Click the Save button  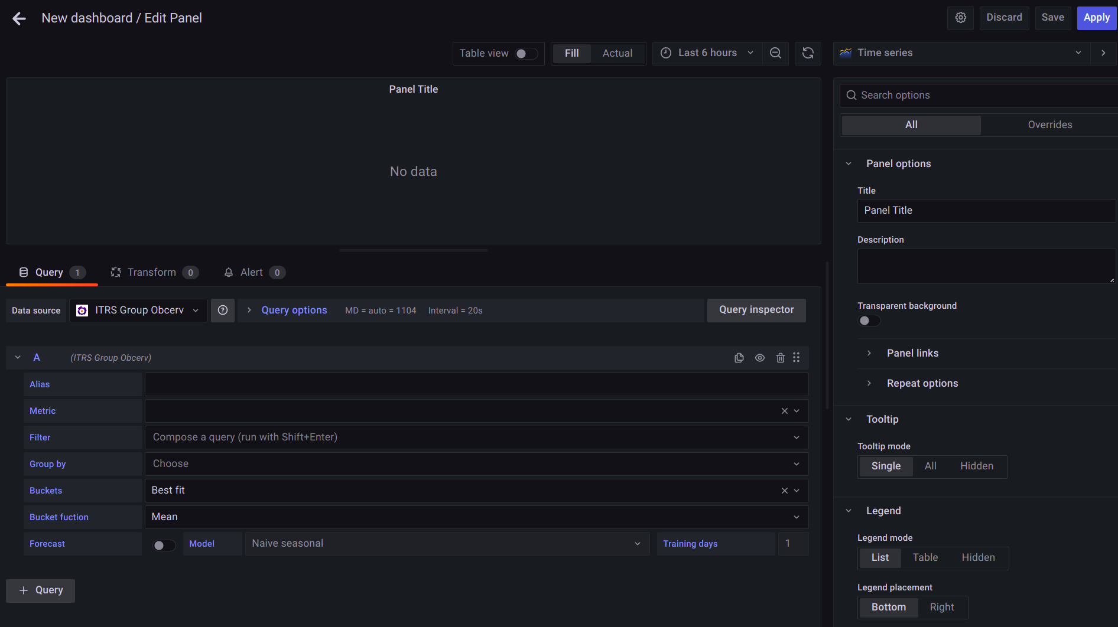1052,18
